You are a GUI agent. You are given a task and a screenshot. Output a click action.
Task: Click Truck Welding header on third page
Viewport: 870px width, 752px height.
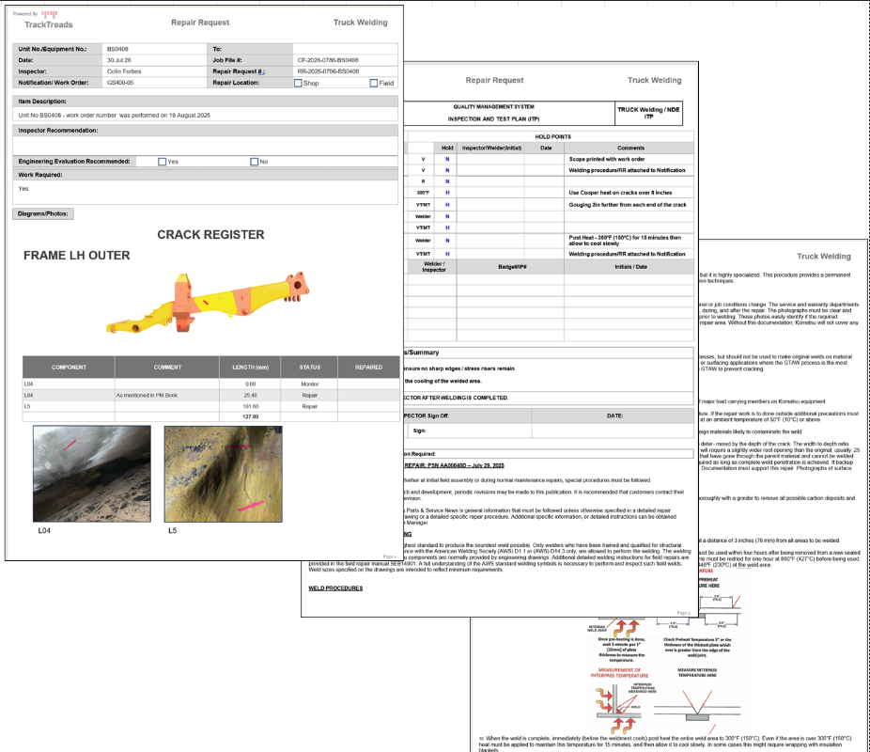point(823,257)
